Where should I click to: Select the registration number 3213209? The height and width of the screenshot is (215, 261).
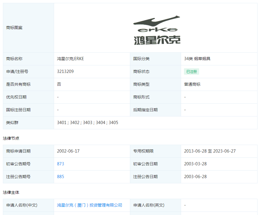click(65, 71)
